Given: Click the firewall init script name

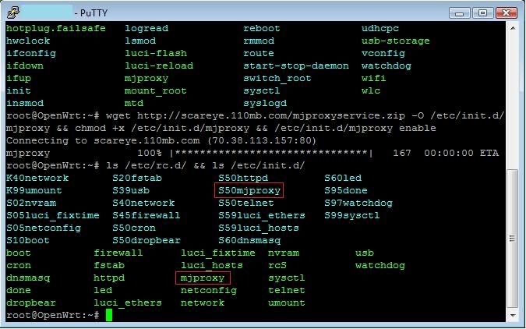Looking at the screenshot, I should (118, 253).
